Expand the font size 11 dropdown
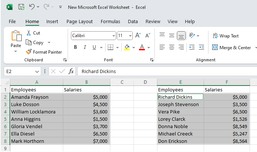Screen dimensions: 257x152 point(130,36)
